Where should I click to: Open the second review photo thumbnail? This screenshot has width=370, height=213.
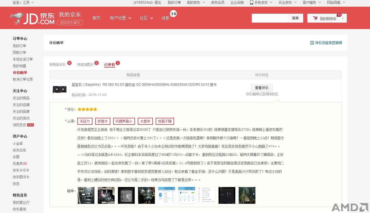[106, 195]
